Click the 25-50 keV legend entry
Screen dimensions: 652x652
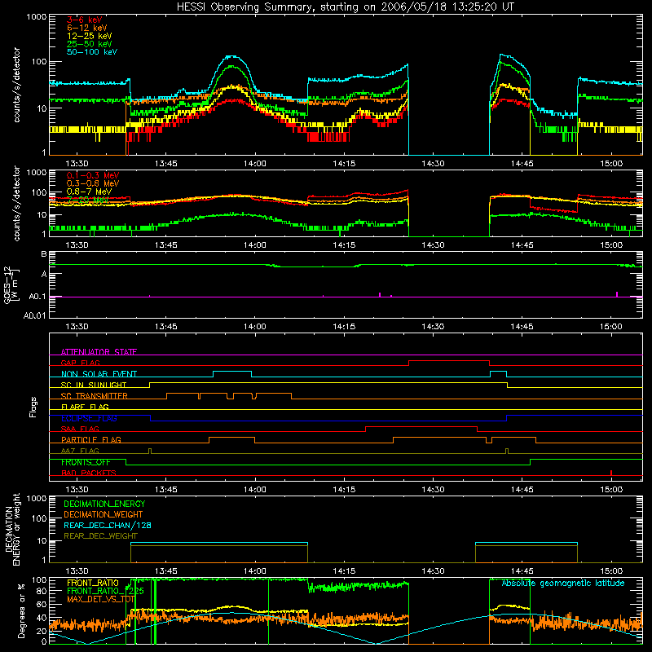pos(90,44)
